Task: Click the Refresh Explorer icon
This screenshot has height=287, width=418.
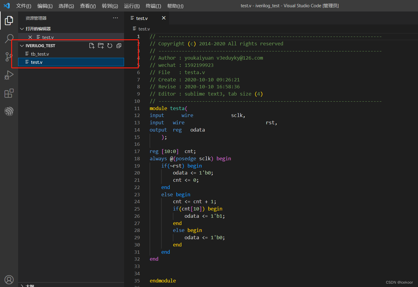Action: pos(110,46)
